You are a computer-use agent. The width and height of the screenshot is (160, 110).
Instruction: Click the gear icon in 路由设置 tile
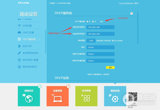click(115, 99)
